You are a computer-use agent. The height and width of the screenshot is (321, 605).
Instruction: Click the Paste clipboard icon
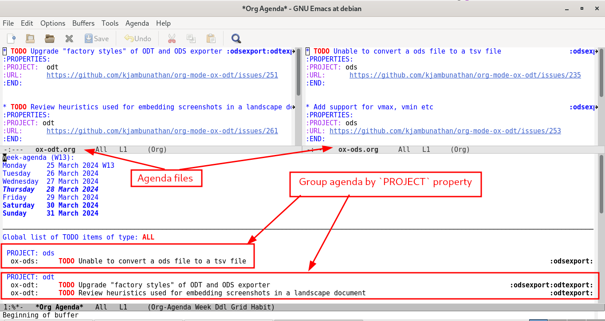tap(211, 39)
